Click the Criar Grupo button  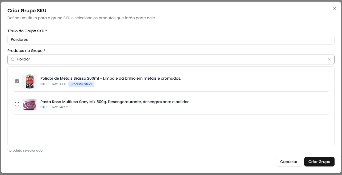point(319,162)
